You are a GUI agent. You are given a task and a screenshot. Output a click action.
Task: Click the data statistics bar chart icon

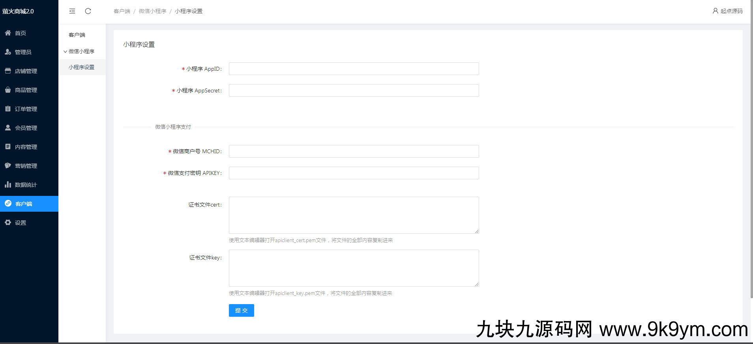coord(8,185)
